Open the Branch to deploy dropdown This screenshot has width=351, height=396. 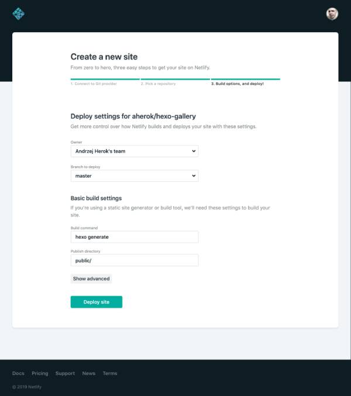pos(135,176)
